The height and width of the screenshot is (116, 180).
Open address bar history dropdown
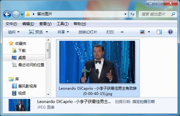click(125, 14)
